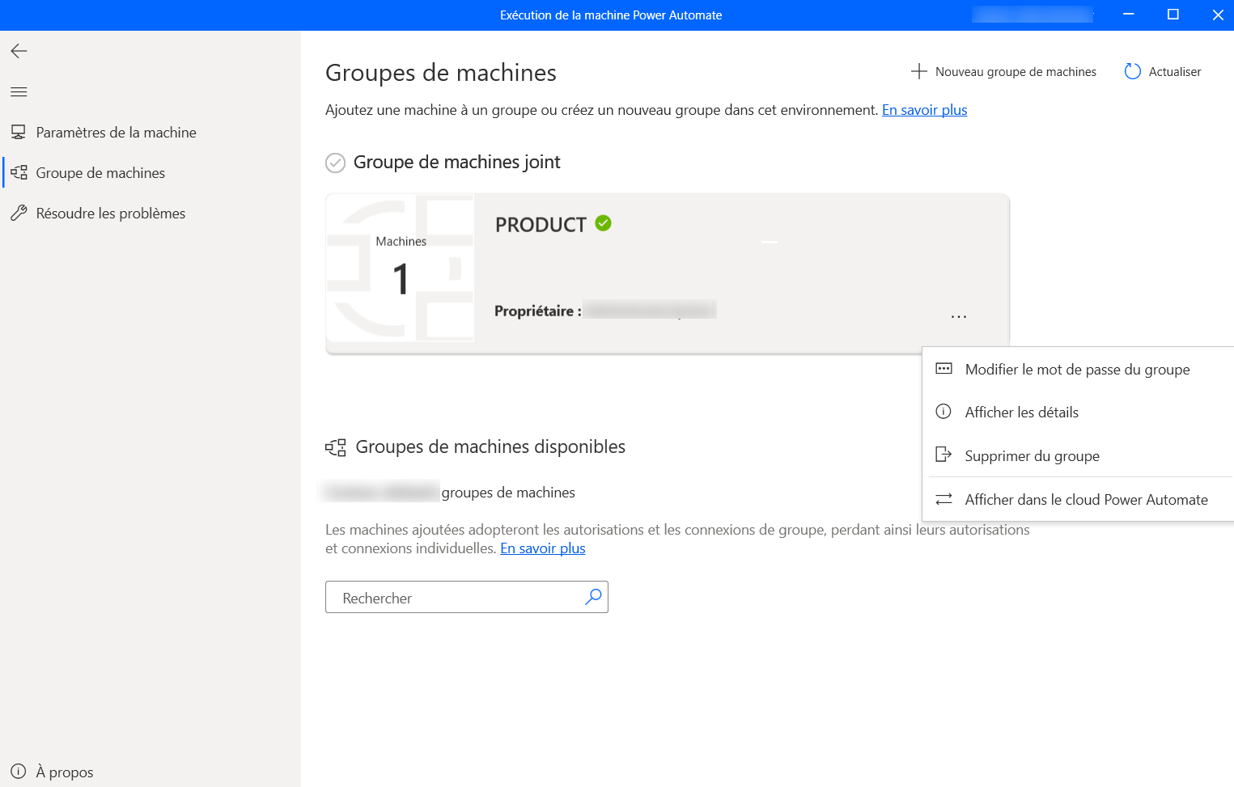Viewport: 1234px width, 787px height.
Task: Open top En savoir plus link
Action: point(924,110)
